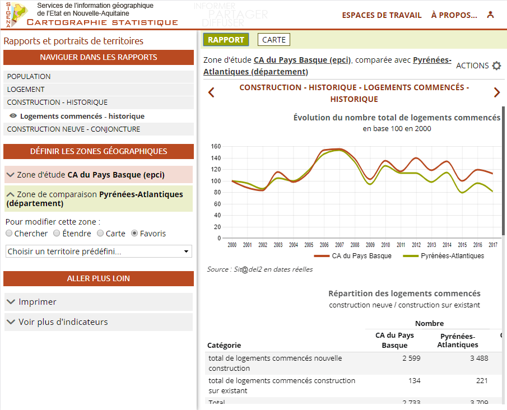The height and width of the screenshot is (410, 507).
Task: Expand the Zone d'étude CA du Pays Basque section
Action: [x=99, y=175]
